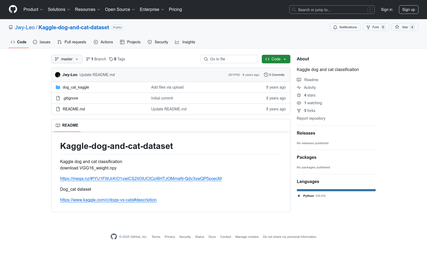Open the Issues tab
Image resolution: width=427 pixels, height=266 pixels.
[x=42, y=42]
